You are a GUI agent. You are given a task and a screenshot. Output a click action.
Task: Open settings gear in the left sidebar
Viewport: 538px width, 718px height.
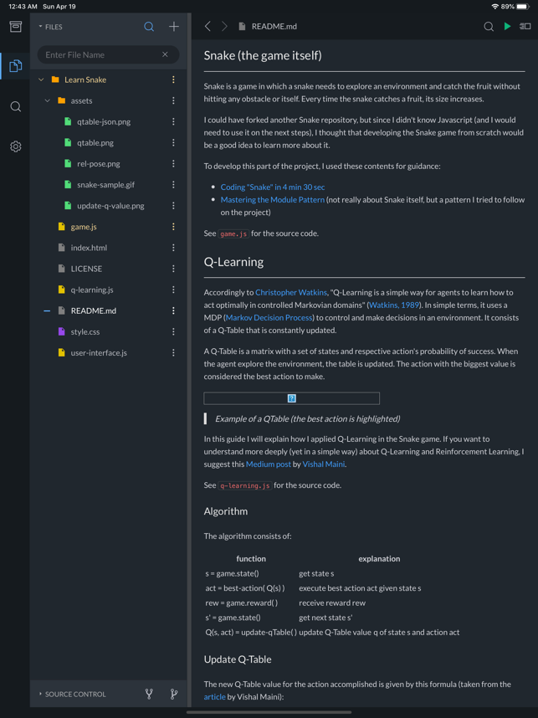(16, 146)
